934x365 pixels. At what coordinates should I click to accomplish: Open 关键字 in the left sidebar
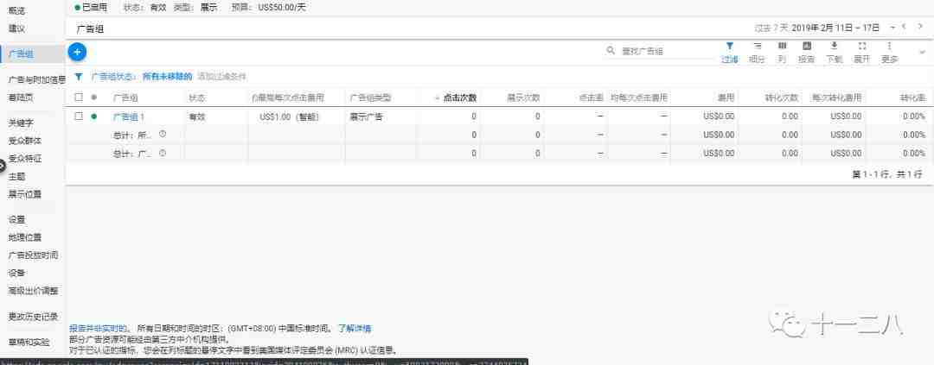24,123
